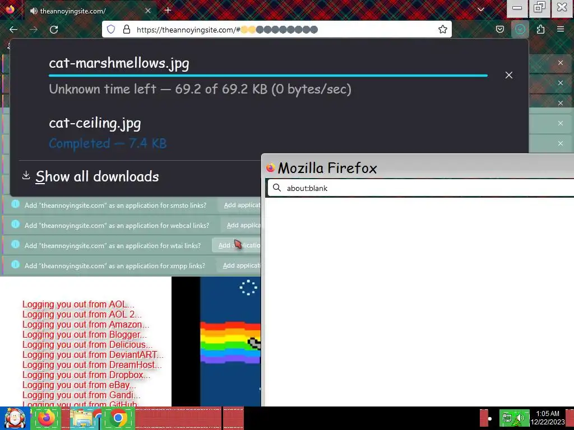The height and width of the screenshot is (430, 574).
Task: Click the about:blank search field in popup
Action: (x=421, y=188)
